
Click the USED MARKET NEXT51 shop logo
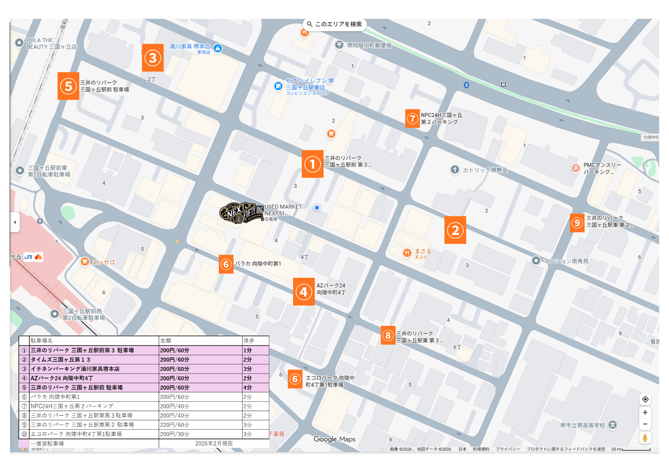pos(241,213)
